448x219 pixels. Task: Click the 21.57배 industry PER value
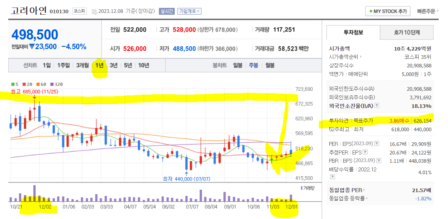(421, 190)
